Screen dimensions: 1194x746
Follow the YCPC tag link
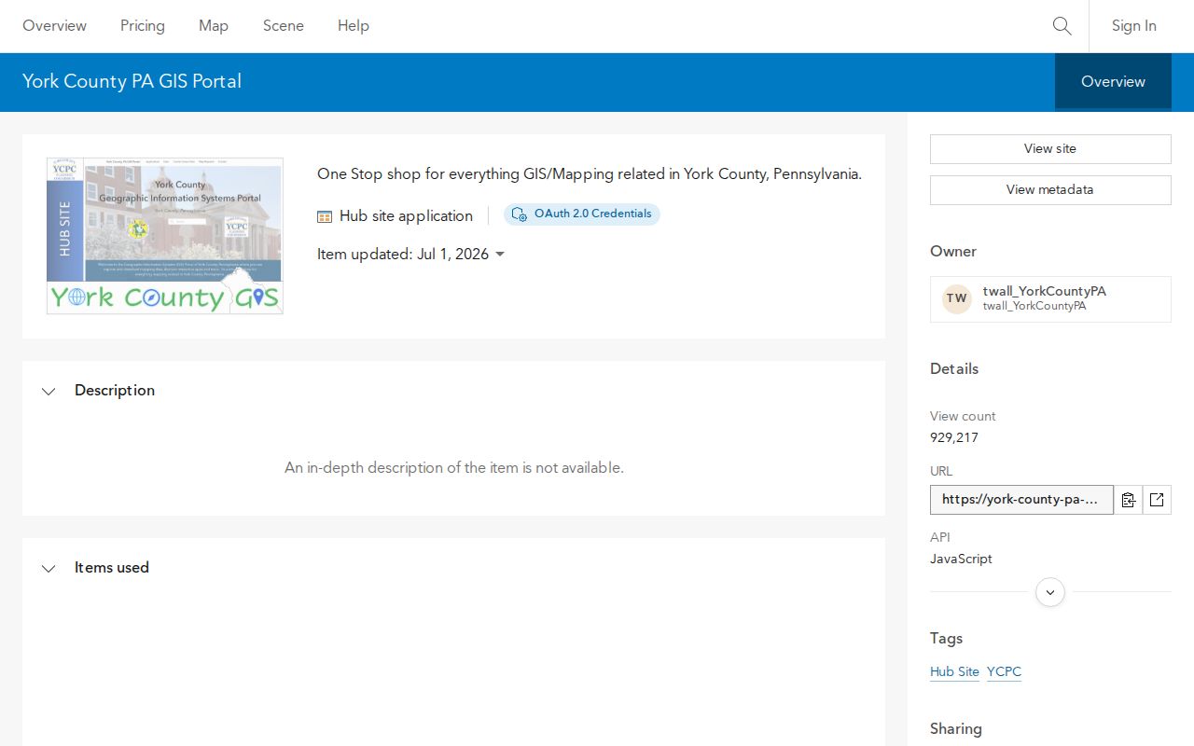tap(1005, 672)
